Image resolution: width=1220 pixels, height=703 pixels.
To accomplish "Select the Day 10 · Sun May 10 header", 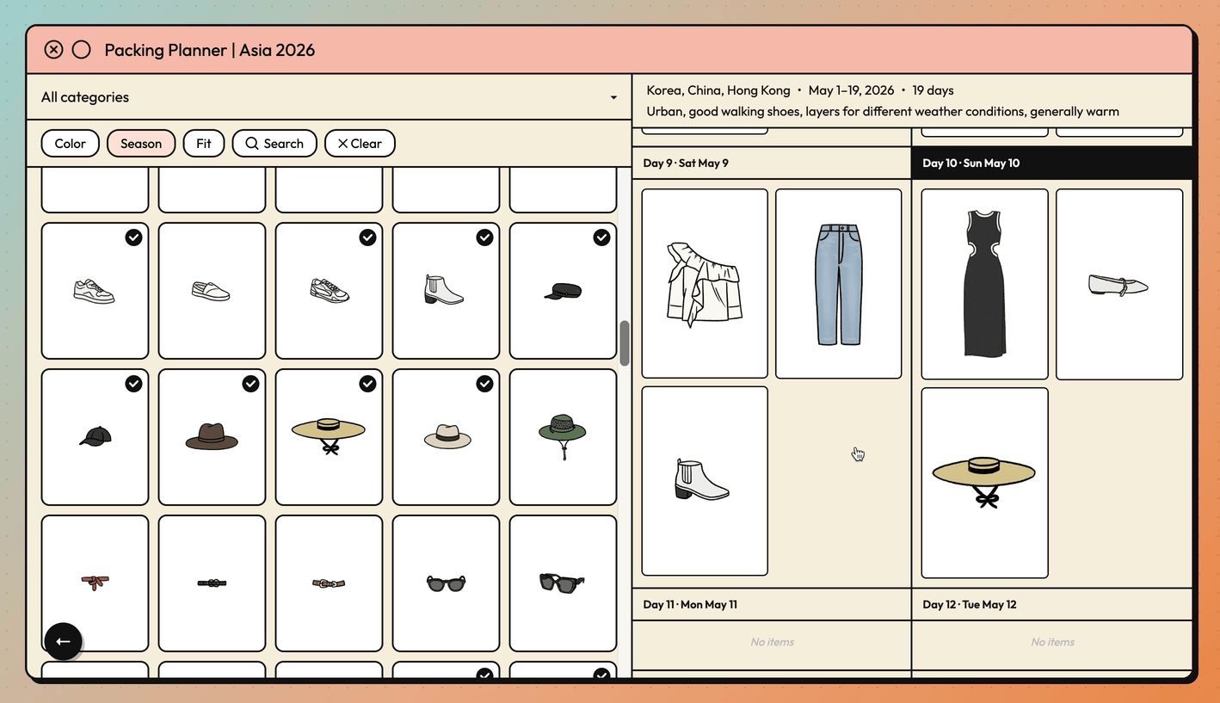I will [970, 163].
